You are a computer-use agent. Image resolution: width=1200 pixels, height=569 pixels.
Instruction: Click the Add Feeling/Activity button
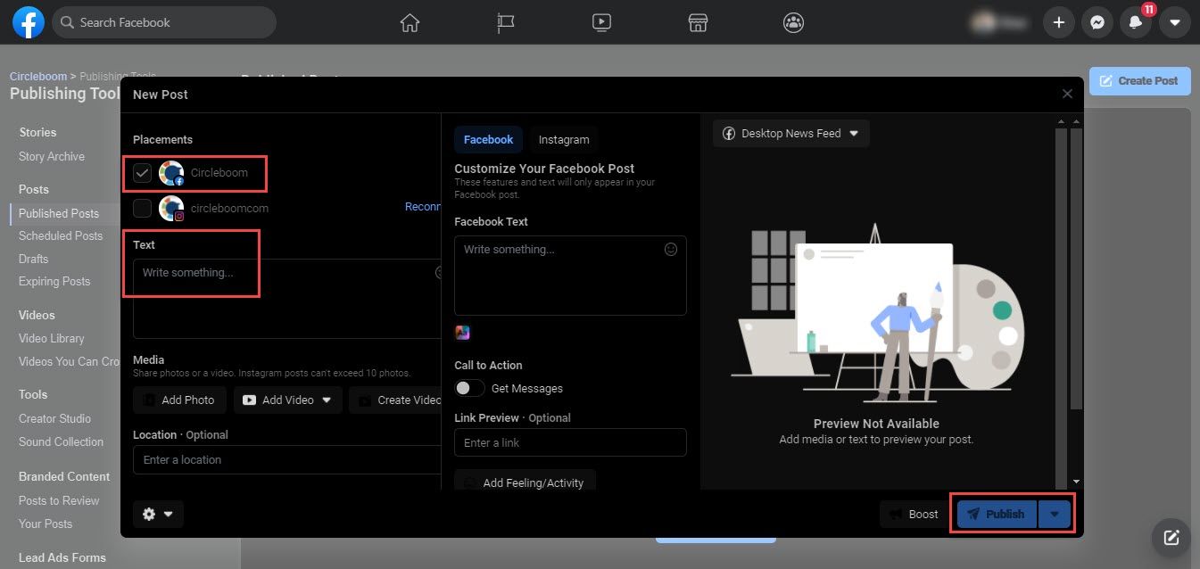click(x=525, y=482)
